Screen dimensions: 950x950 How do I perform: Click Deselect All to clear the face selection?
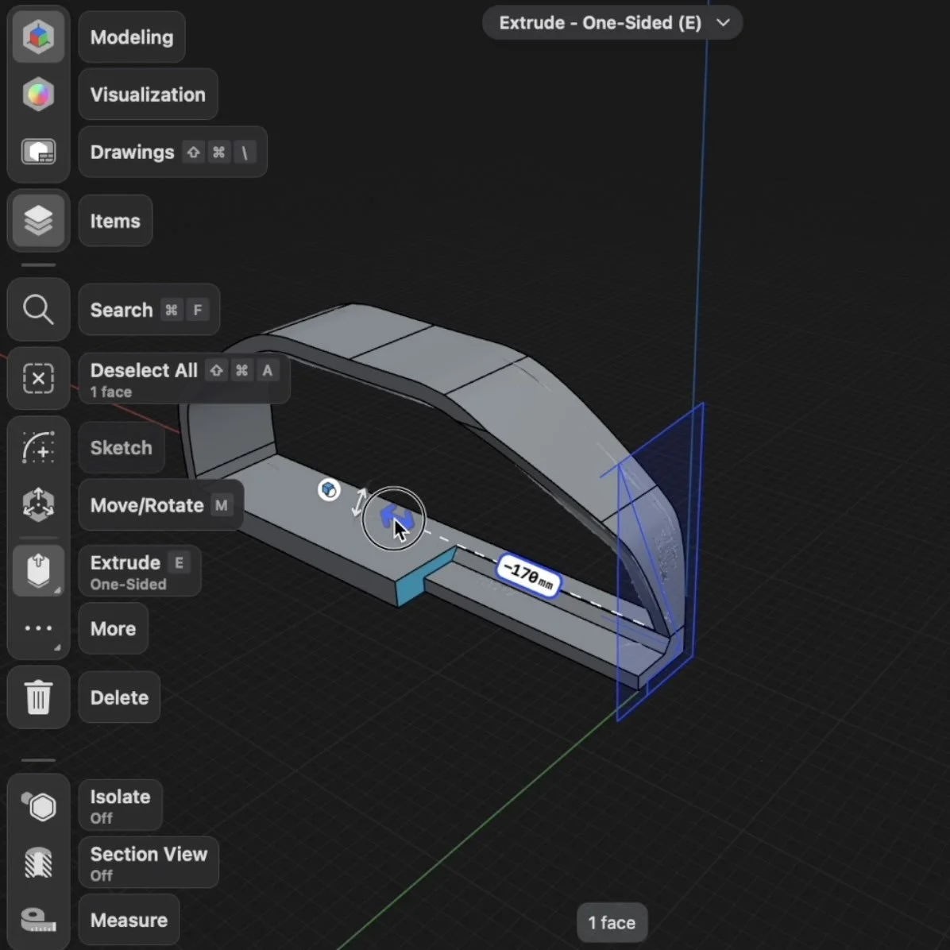click(143, 370)
